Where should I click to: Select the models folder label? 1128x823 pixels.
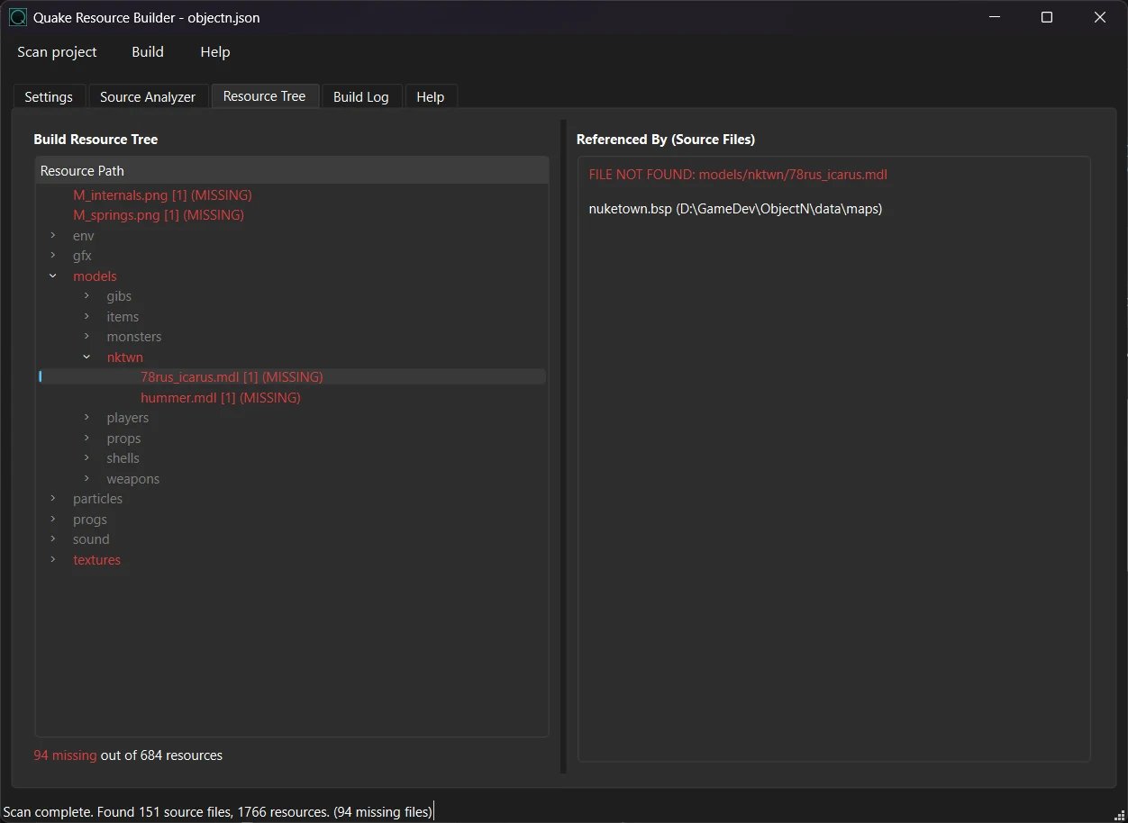pyautogui.click(x=95, y=276)
